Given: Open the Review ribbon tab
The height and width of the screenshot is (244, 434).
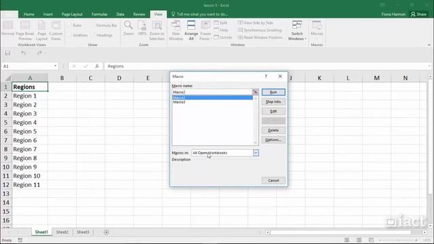Looking at the screenshot, I should (139, 14).
